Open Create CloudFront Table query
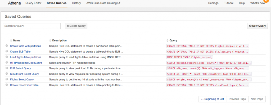Image resolution: width=271 pixels, height=105 pixels. (x=24, y=85)
